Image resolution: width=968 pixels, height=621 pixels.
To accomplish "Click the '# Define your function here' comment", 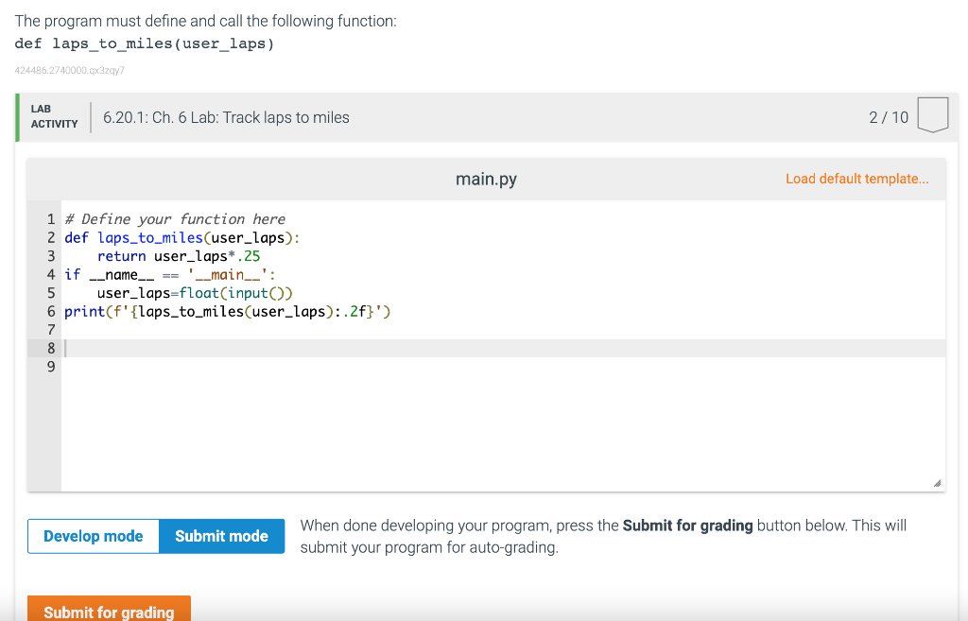I will point(175,219).
